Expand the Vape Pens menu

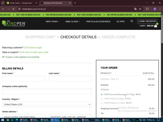coord(52,21)
